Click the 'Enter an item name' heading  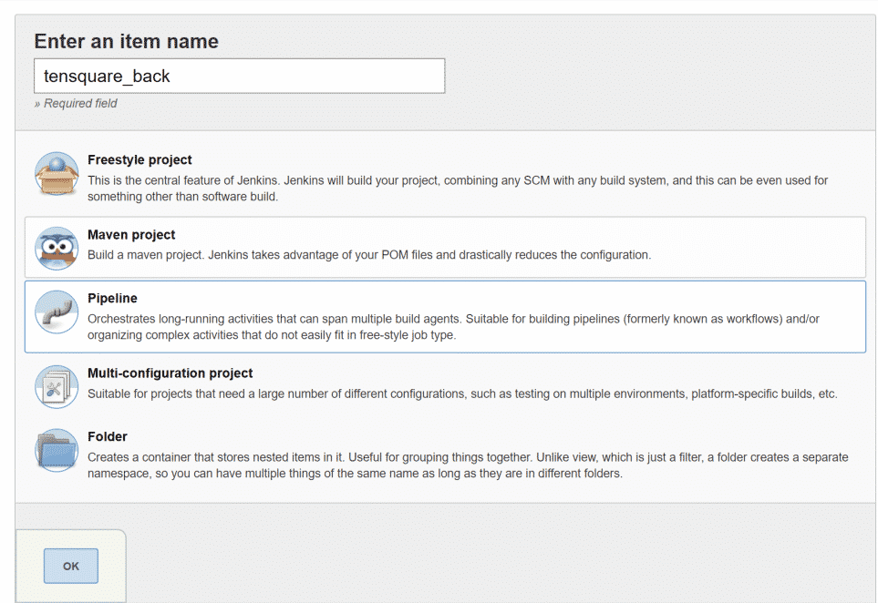126,41
